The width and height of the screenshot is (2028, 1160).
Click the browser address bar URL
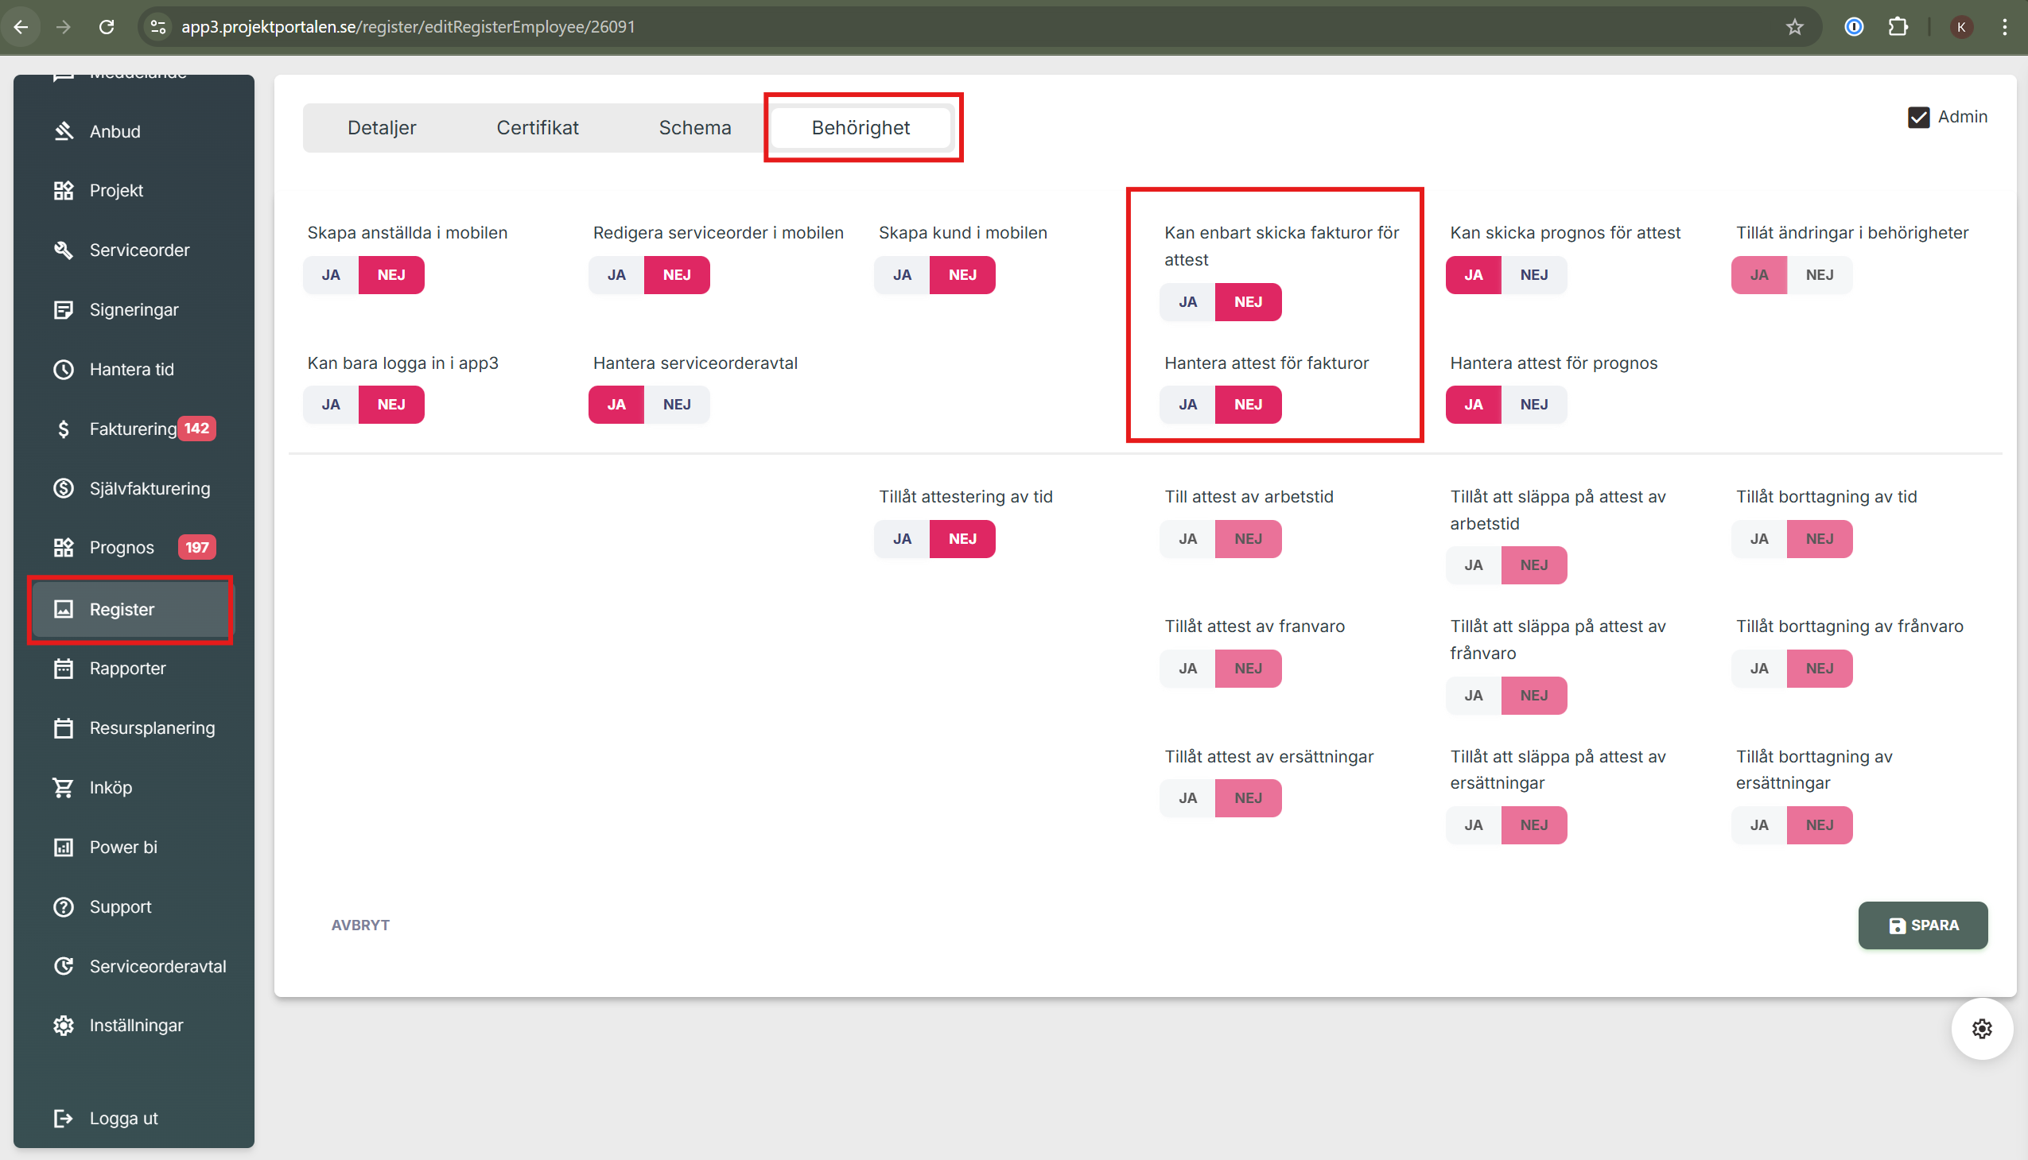[408, 27]
